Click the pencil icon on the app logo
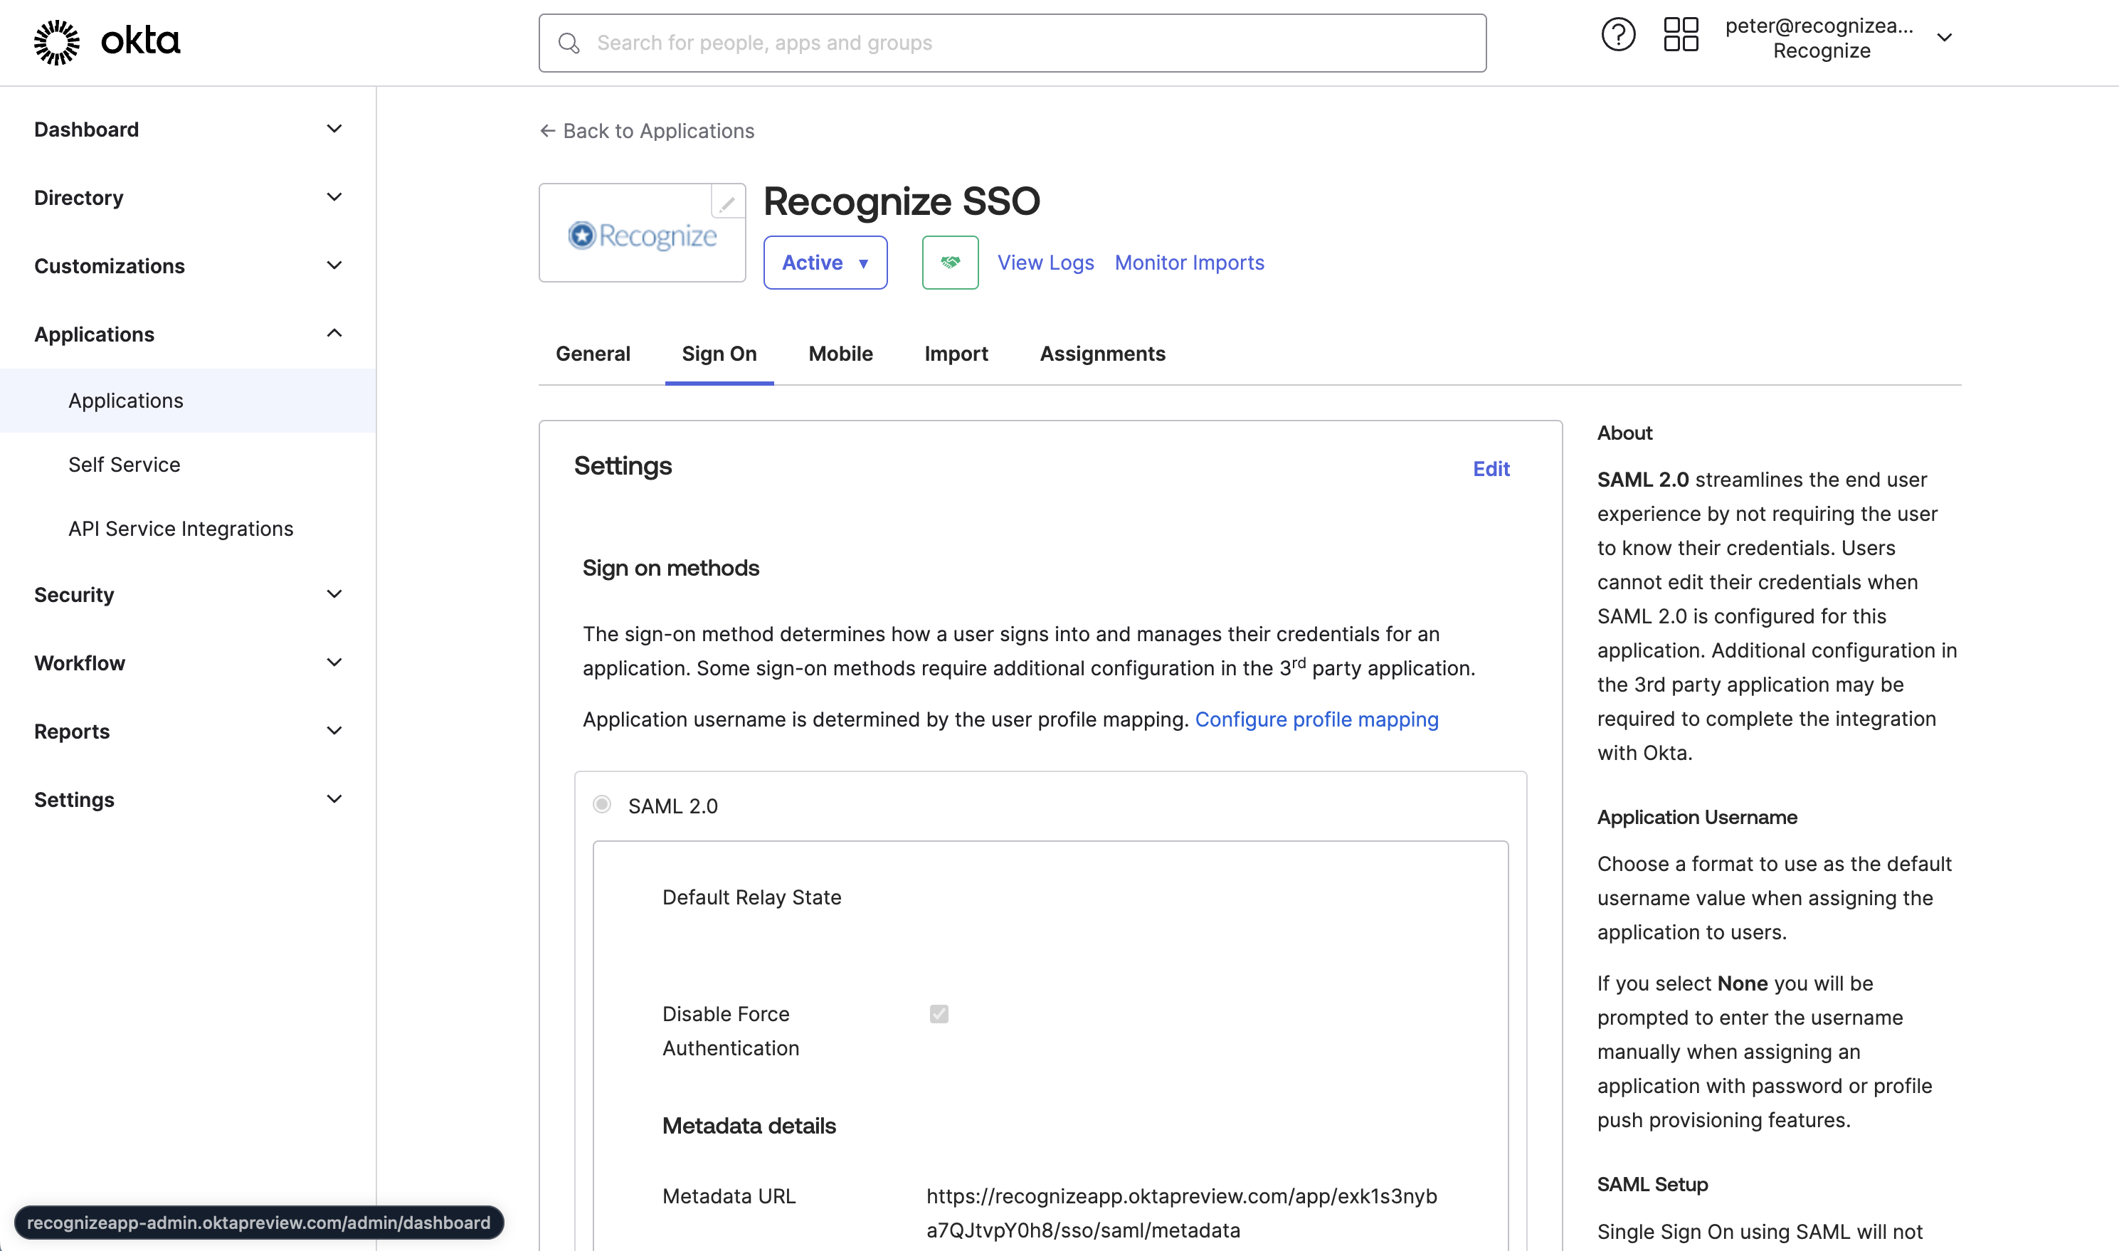 click(727, 202)
